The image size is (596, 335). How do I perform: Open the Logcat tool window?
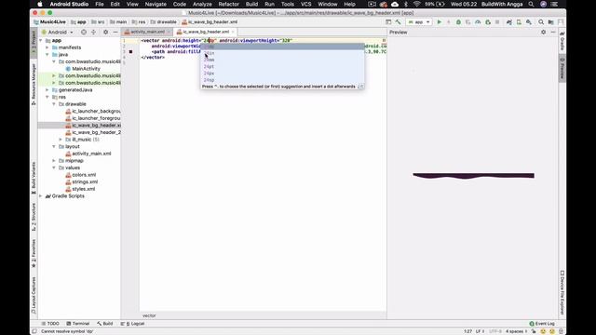(x=132, y=324)
